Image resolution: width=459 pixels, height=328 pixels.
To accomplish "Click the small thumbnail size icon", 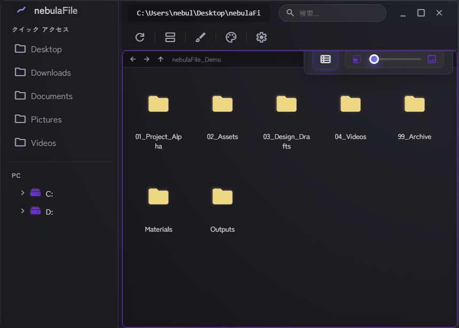I will coord(357,59).
